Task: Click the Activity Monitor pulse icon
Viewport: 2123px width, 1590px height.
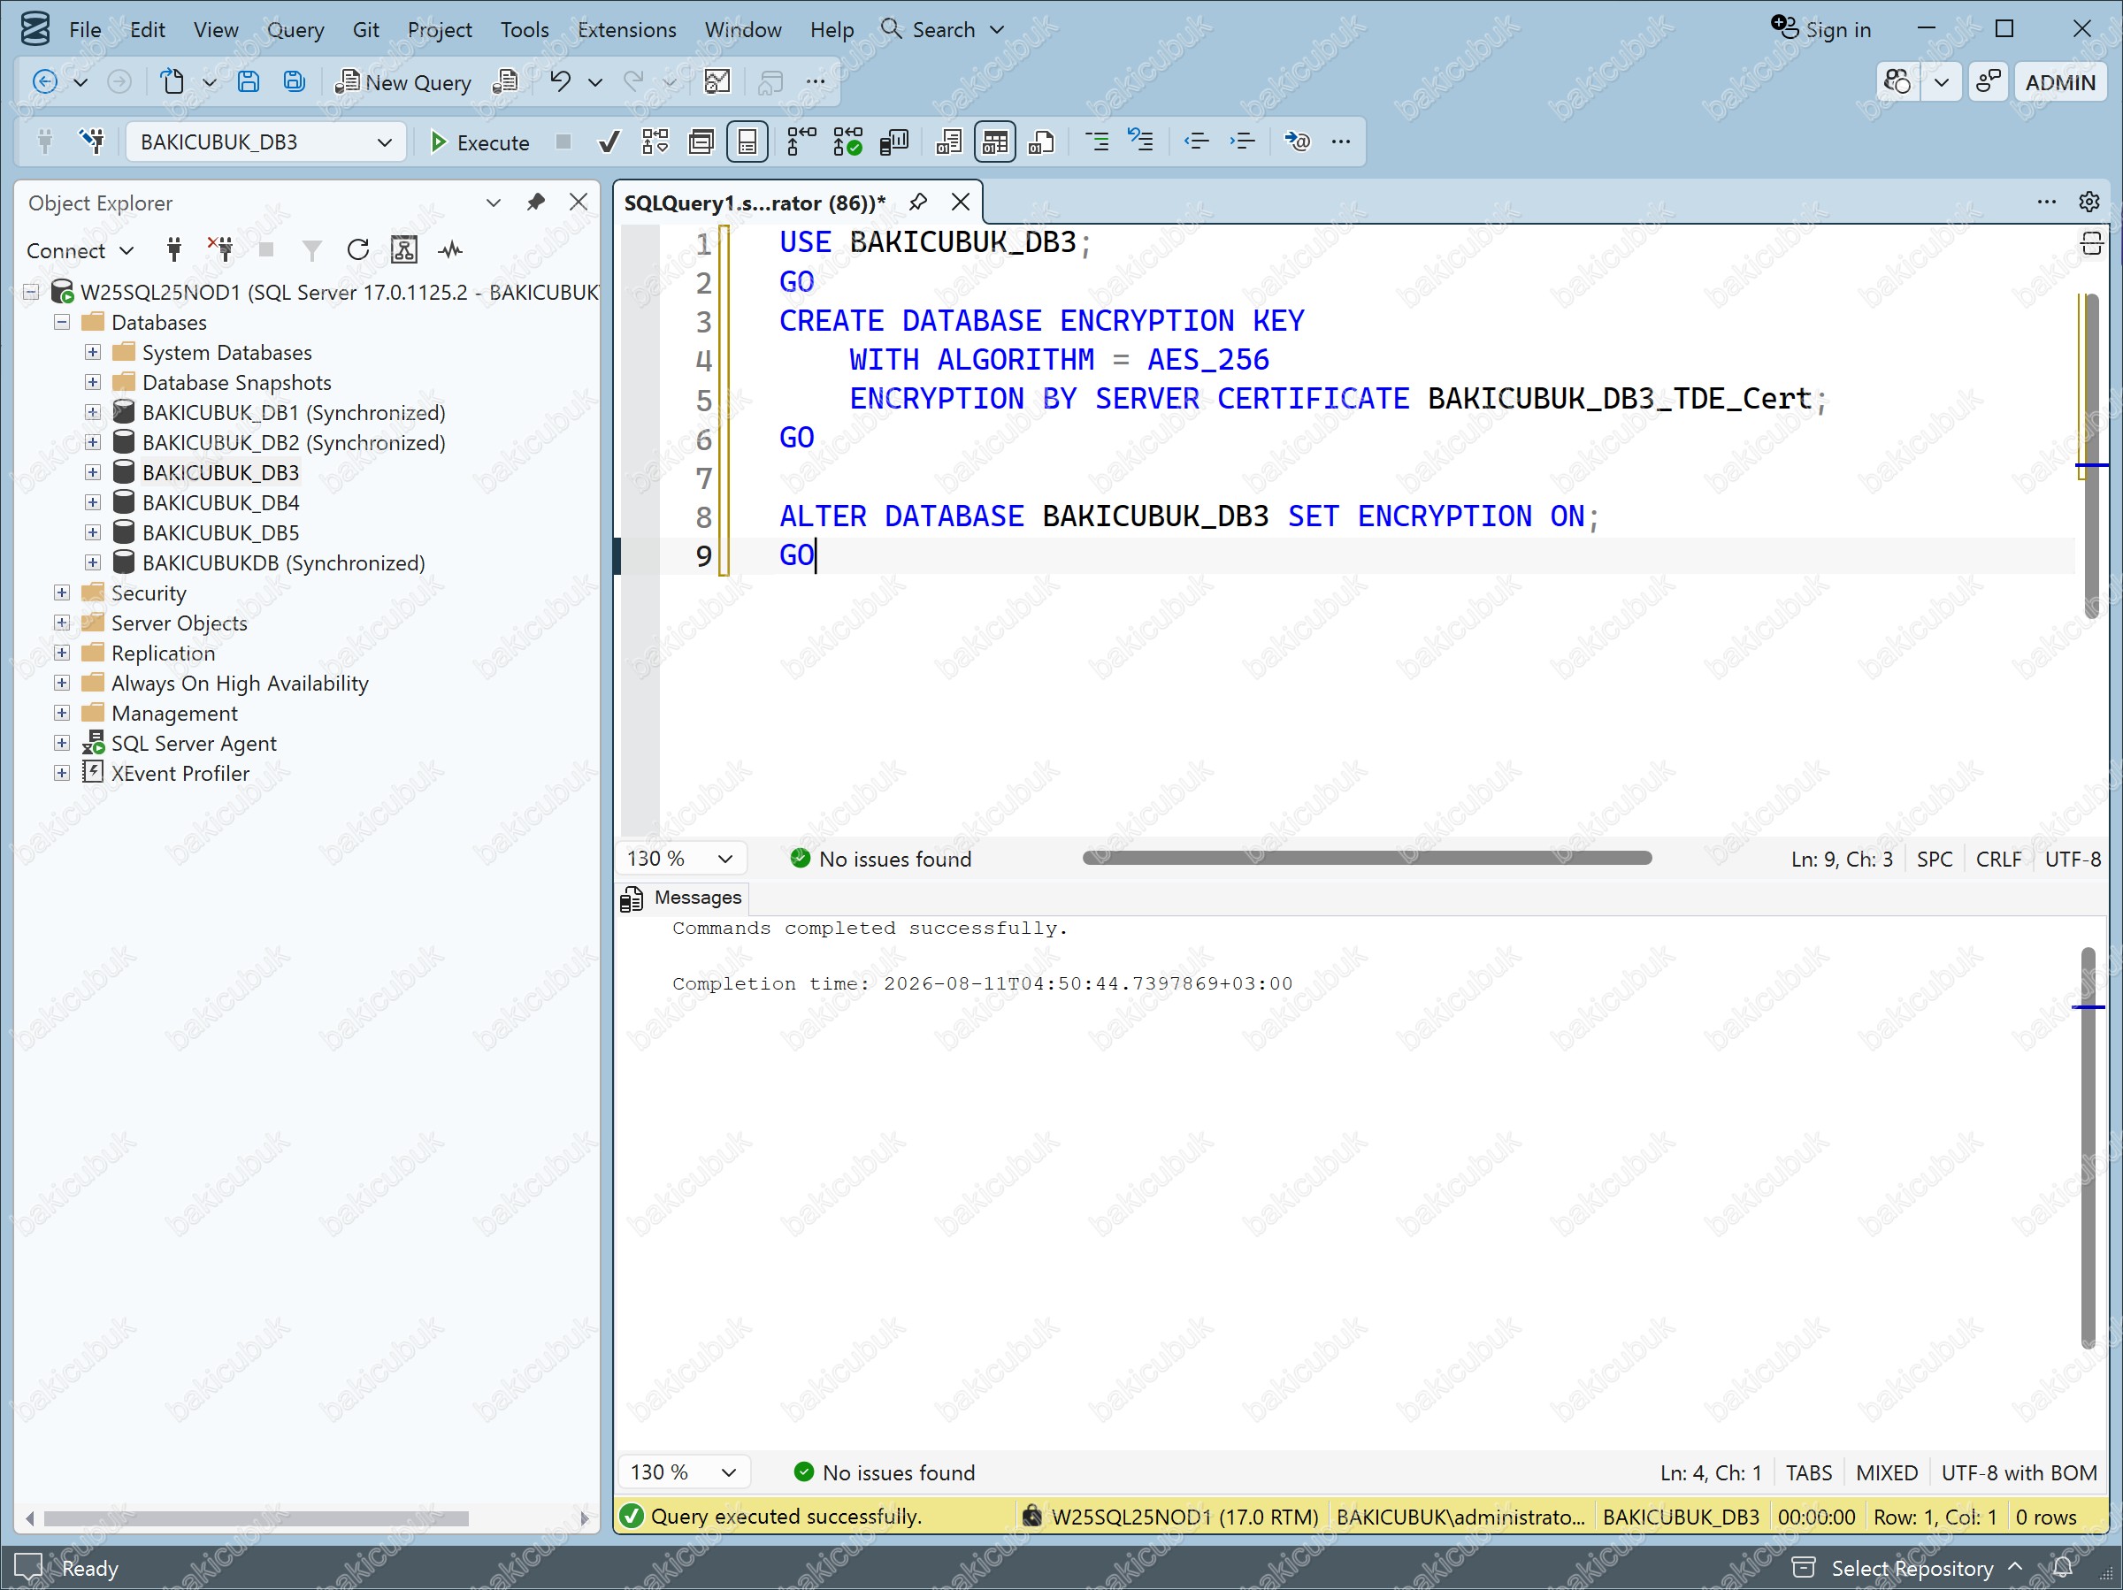Action: pos(450,250)
